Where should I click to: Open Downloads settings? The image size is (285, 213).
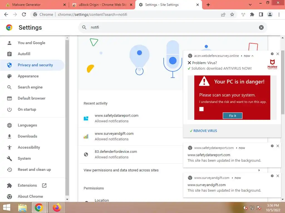tap(32, 136)
